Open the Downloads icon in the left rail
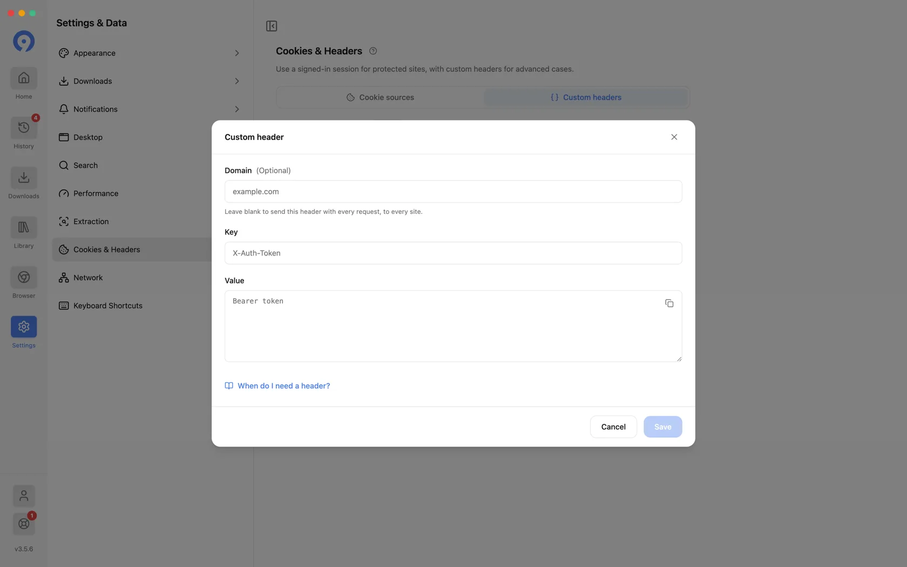The image size is (907, 567). (x=24, y=178)
